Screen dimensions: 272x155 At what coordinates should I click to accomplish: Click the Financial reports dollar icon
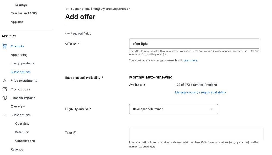[x=5, y=98]
